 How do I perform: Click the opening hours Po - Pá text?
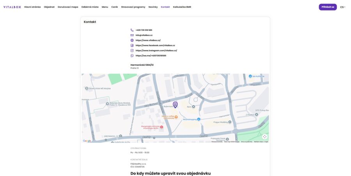coord(140,153)
